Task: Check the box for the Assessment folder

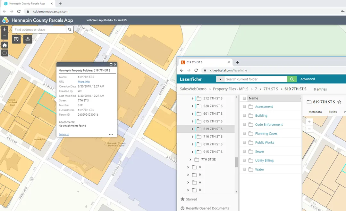Action: (x=244, y=106)
